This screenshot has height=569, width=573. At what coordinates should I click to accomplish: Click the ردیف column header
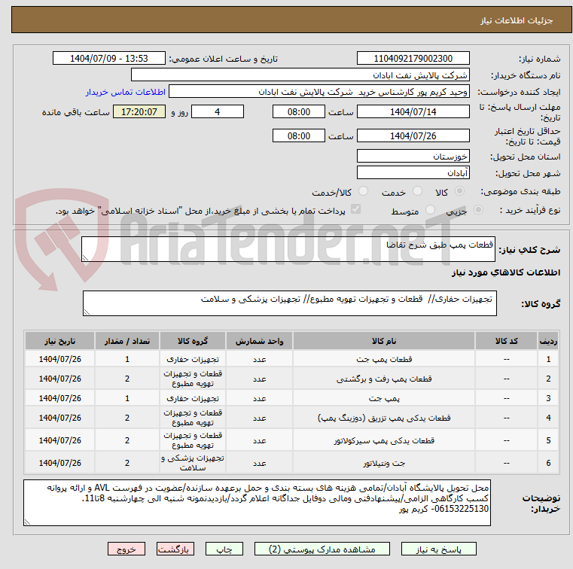548,341
